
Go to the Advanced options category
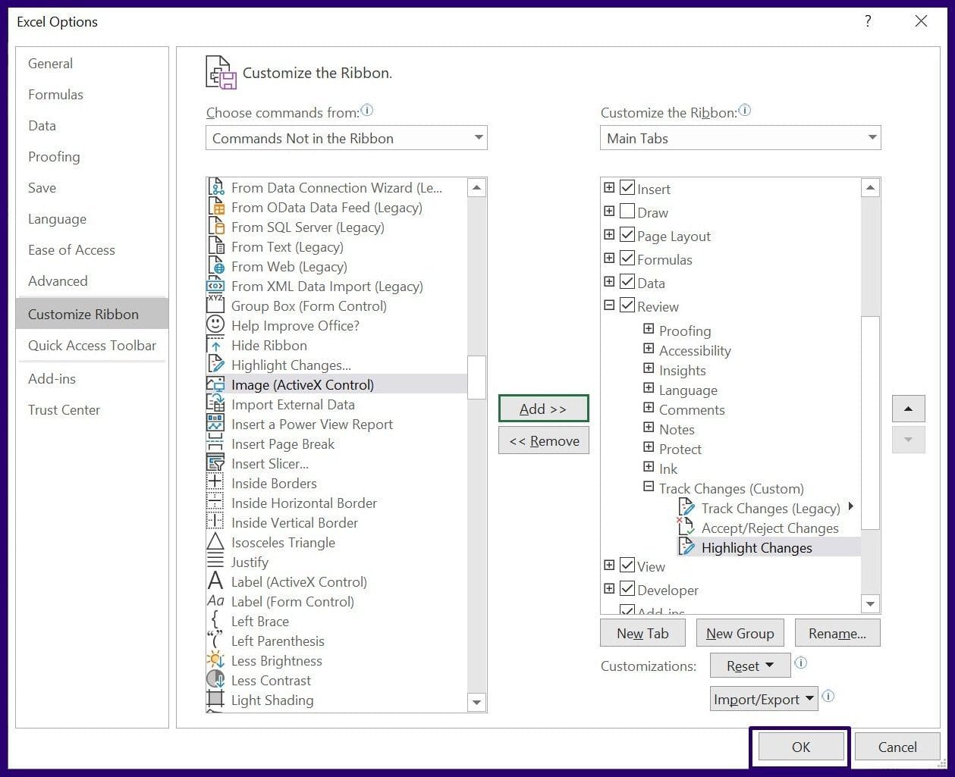pyautogui.click(x=92, y=281)
